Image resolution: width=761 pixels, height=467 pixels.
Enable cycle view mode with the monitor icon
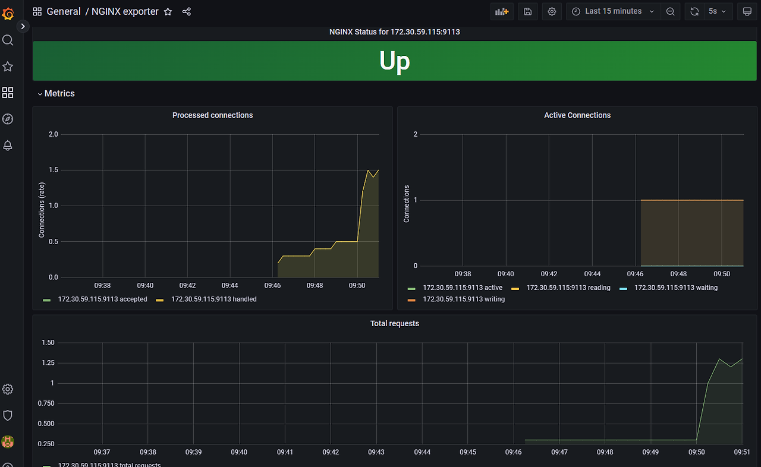(747, 11)
